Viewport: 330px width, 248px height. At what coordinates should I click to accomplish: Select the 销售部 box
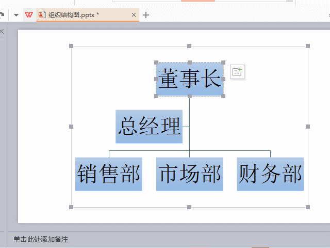[109, 174]
